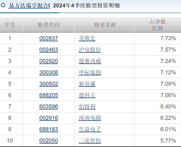Open stock code 002920 link
This screenshot has height=147, width=181.
click(49, 61)
